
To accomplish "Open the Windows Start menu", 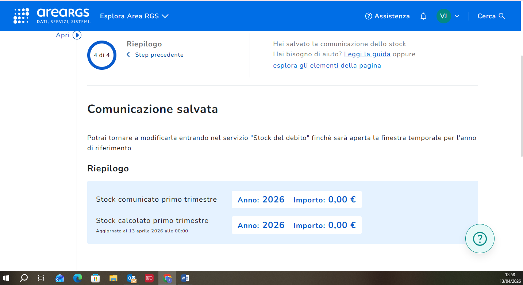I will [x=6, y=278].
